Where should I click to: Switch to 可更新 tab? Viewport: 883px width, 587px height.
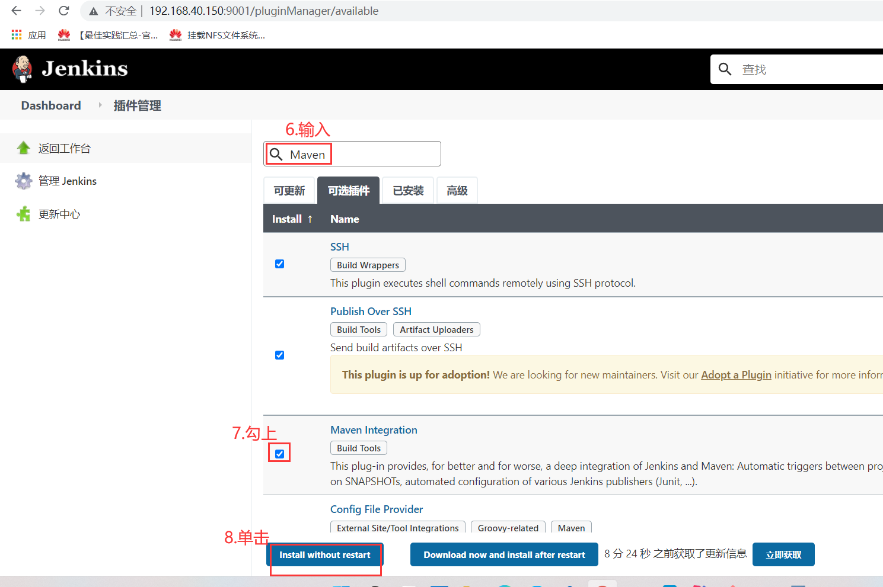point(289,190)
